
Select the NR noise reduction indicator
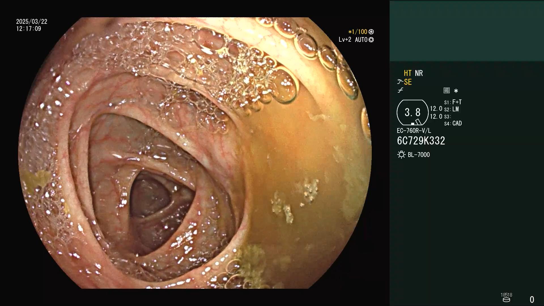click(419, 73)
